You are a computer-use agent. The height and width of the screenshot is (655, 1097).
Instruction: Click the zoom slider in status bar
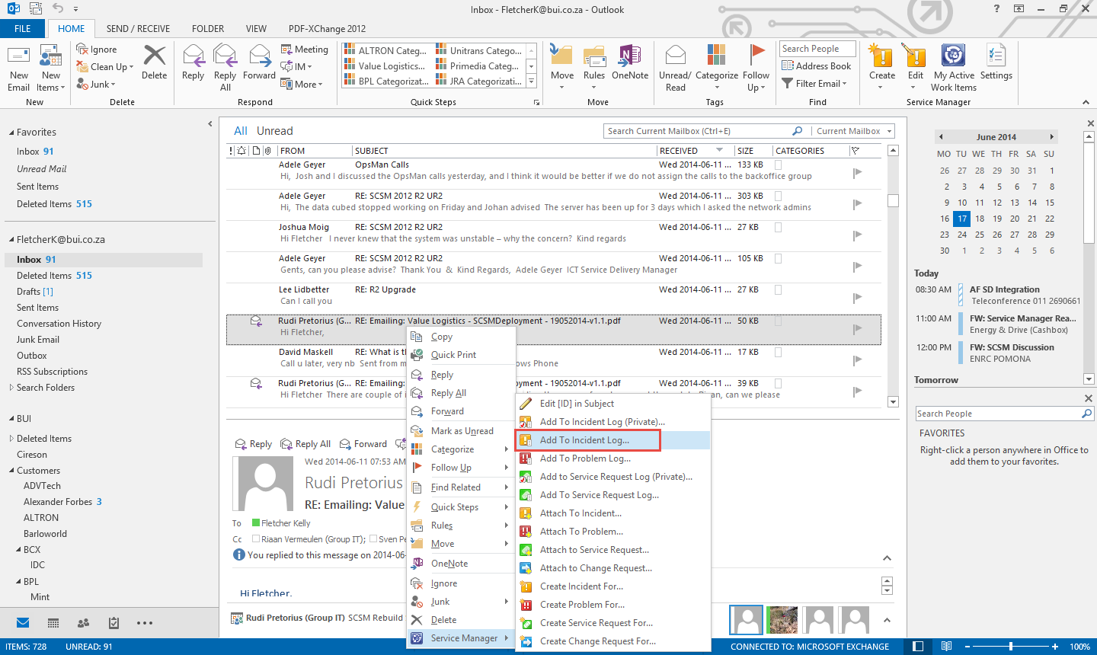click(1010, 647)
